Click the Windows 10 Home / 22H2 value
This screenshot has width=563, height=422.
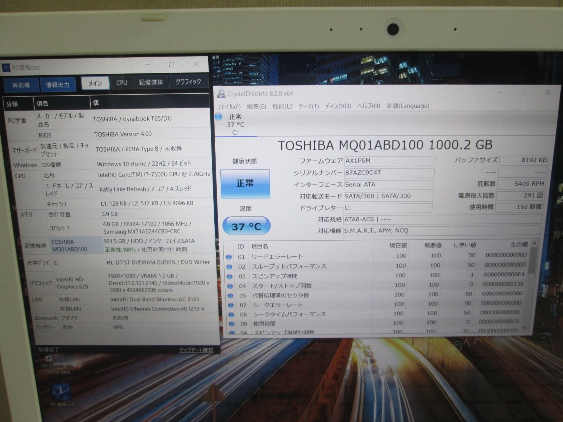tap(144, 164)
